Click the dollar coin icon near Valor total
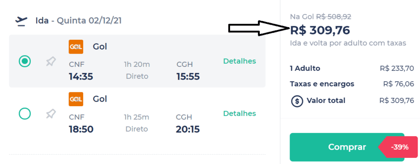This screenshot has height=164, width=420. [x=297, y=101]
